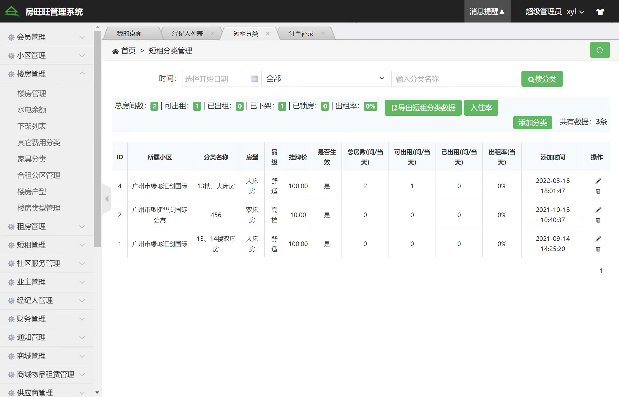619x397 pixels.
Task: Click edit pencil for row ID 4
Action: pos(598,181)
